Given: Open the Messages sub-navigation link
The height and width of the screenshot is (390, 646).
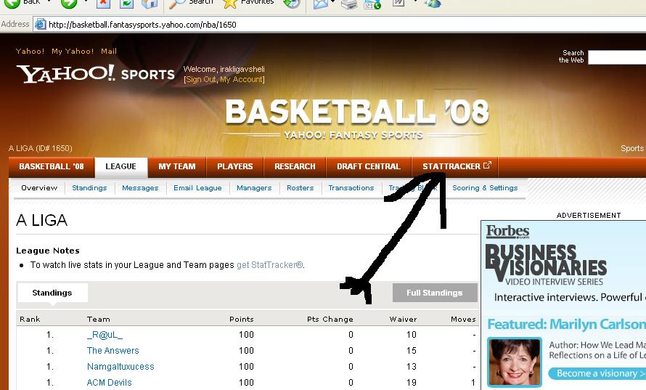Looking at the screenshot, I should (x=140, y=188).
